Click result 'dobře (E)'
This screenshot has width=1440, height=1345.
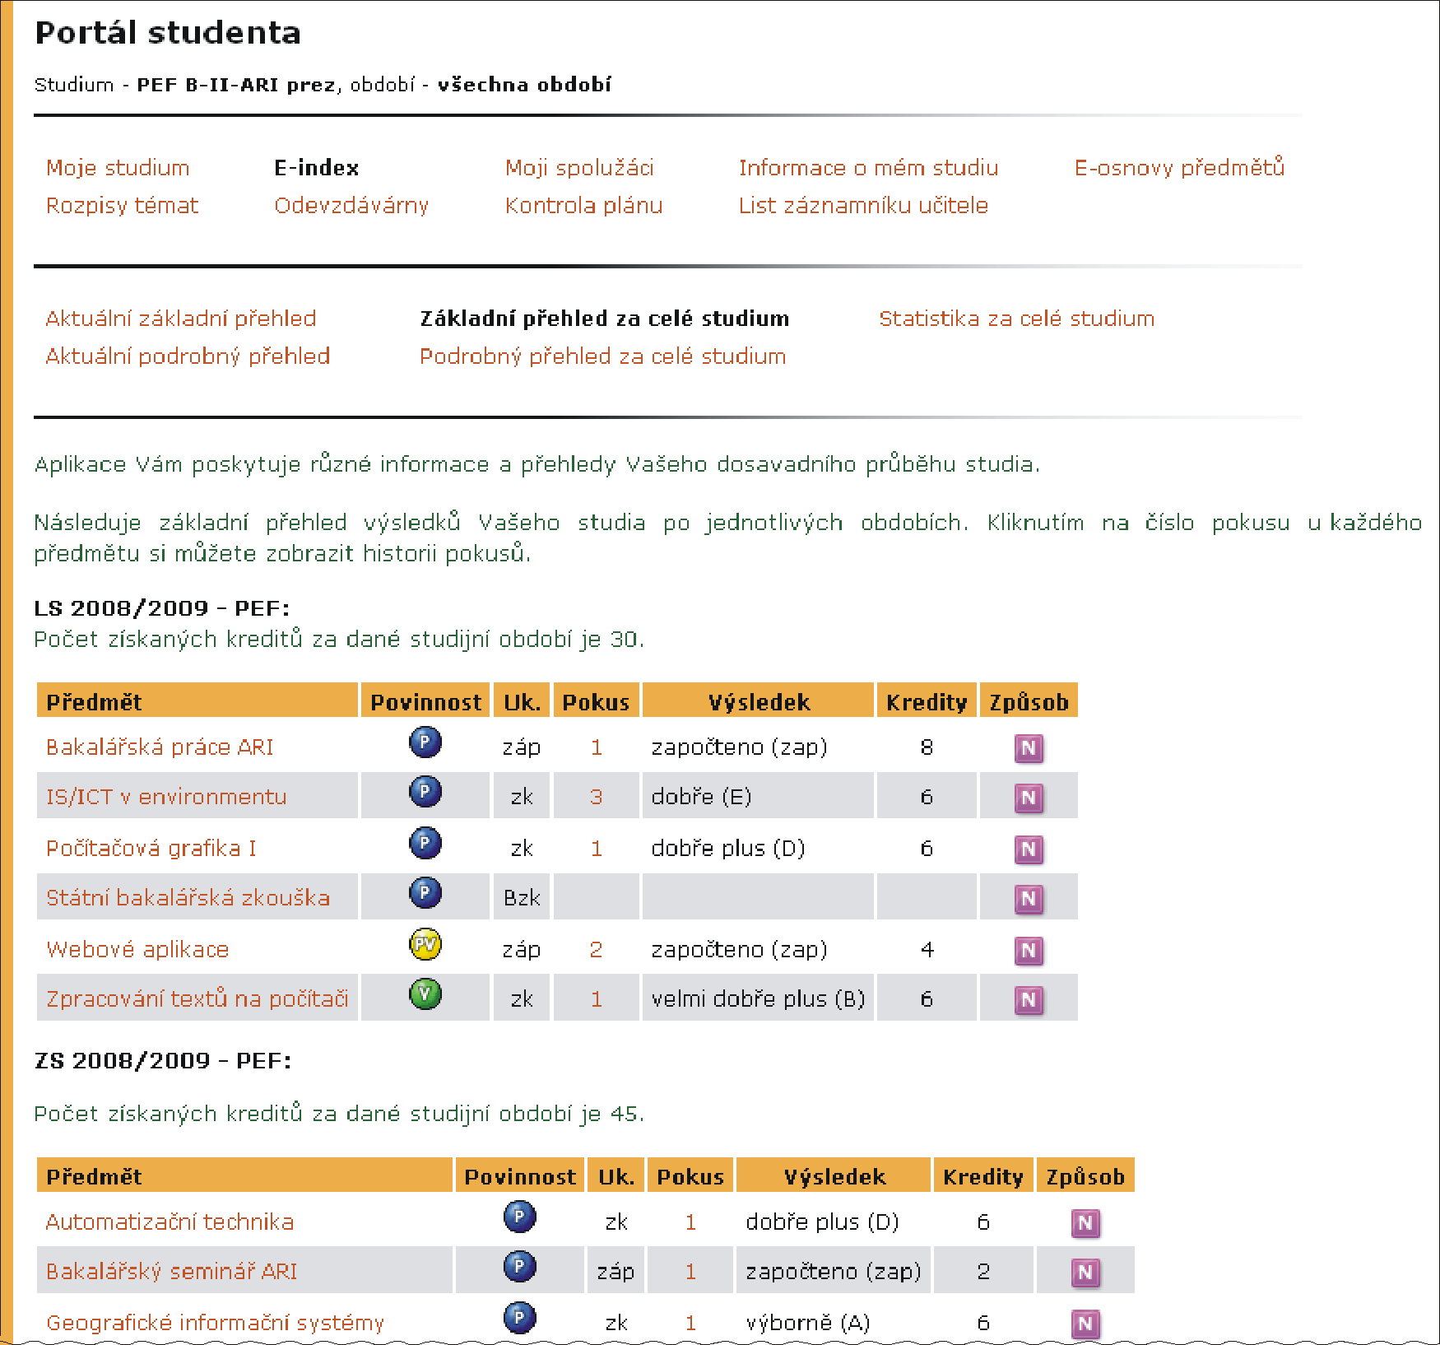(x=701, y=797)
